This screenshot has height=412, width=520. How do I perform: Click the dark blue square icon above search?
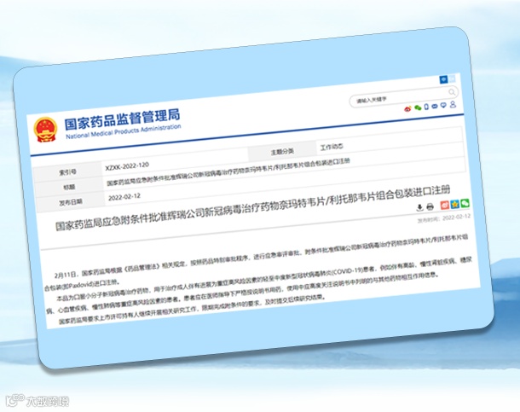tap(443, 79)
